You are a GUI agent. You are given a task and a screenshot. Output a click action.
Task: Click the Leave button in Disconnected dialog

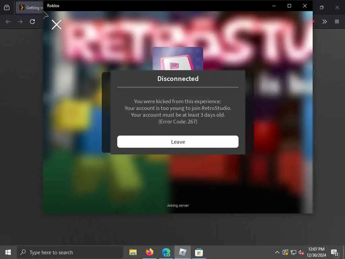pyautogui.click(x=178, y=142)
